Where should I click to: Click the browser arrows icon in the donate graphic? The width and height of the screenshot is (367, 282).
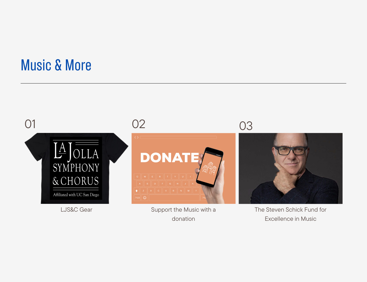coord(136,137)
